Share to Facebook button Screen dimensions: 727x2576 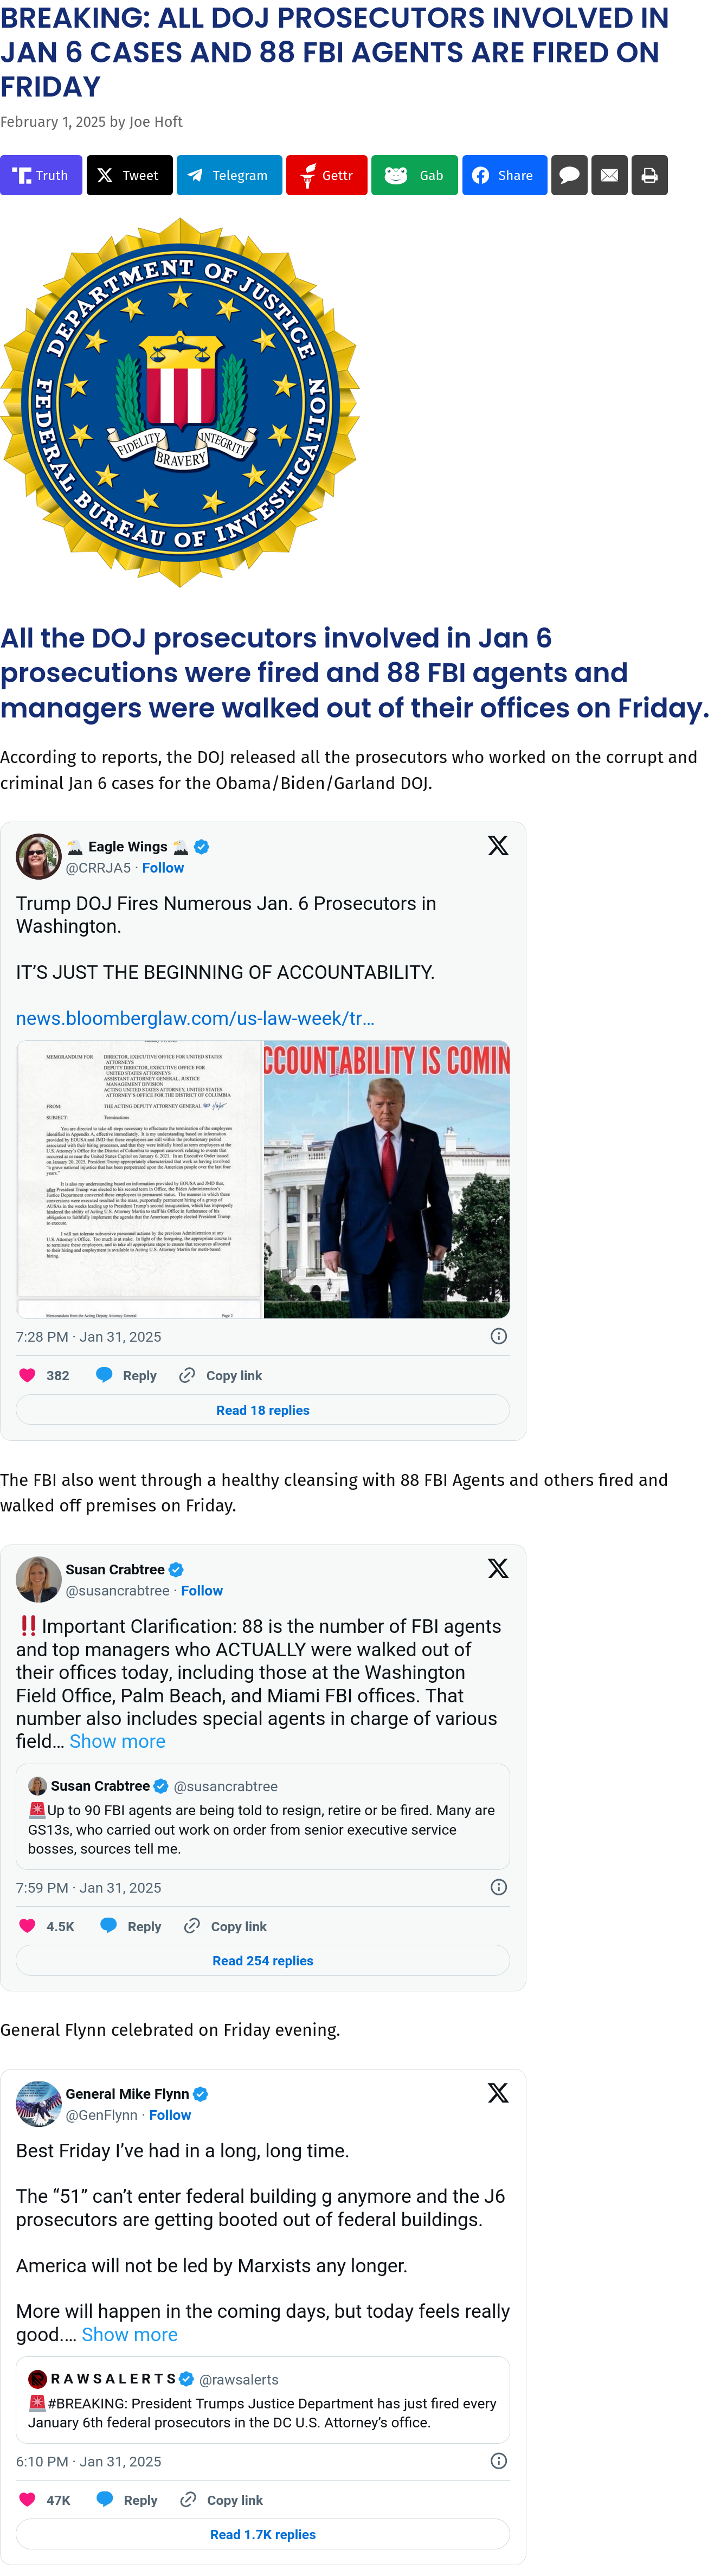click(x=504, y=176)
